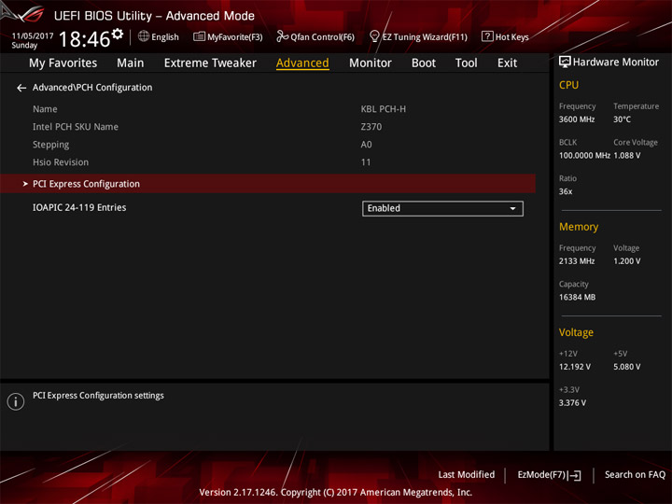The height and width of the screenshot is (504, 672).
Task: Start EZ Tuning Wizard(F11)
Action: click(x=418, y=36)
